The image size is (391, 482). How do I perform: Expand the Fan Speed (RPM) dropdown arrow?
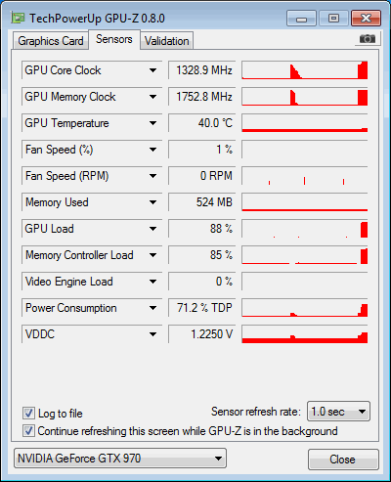click(x=152, y=176)
